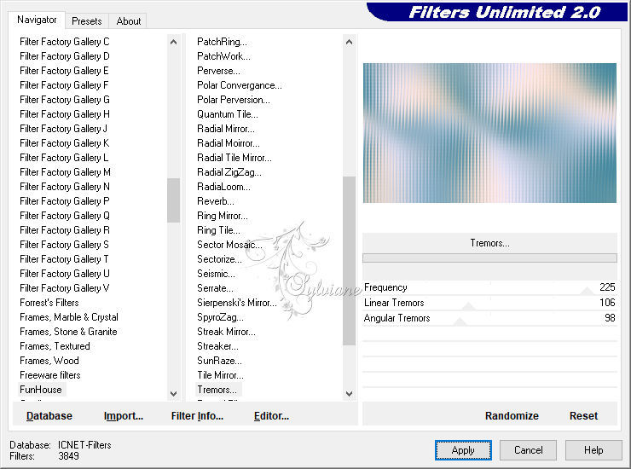Choose Radial ZigZag... filter
This screenshot has height=469, width=631.
pos(229,172)
